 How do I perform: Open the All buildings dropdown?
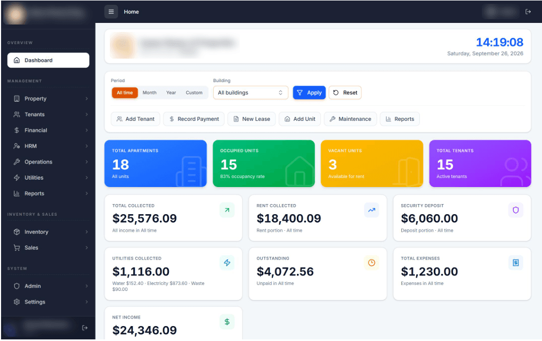click(x=250, y=93)
